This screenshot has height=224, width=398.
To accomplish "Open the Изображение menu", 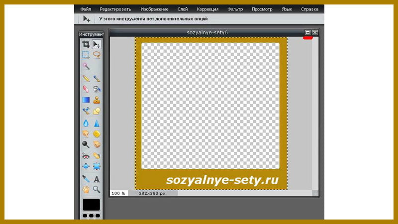I will (154, 9).
